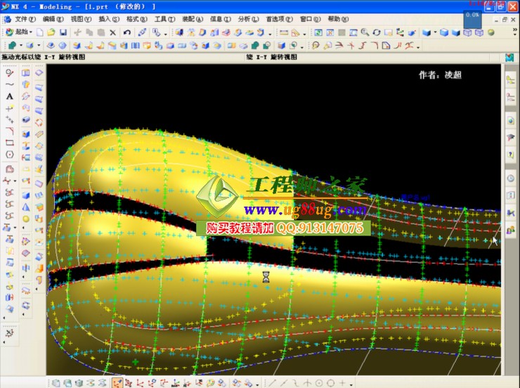Click the black X delete icon

click(x=112, y=32)
